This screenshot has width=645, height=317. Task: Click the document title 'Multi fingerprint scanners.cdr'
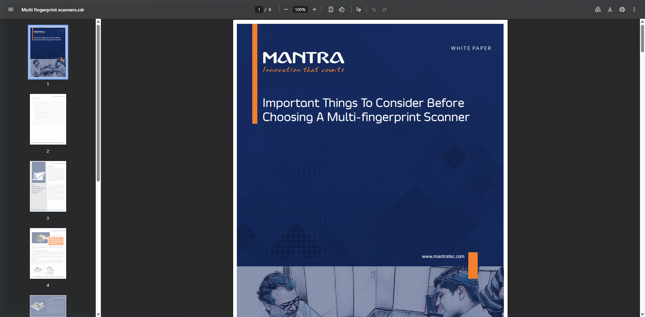(53, 10)
